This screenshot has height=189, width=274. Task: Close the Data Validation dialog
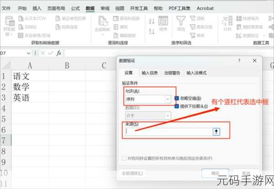[255, 61]
